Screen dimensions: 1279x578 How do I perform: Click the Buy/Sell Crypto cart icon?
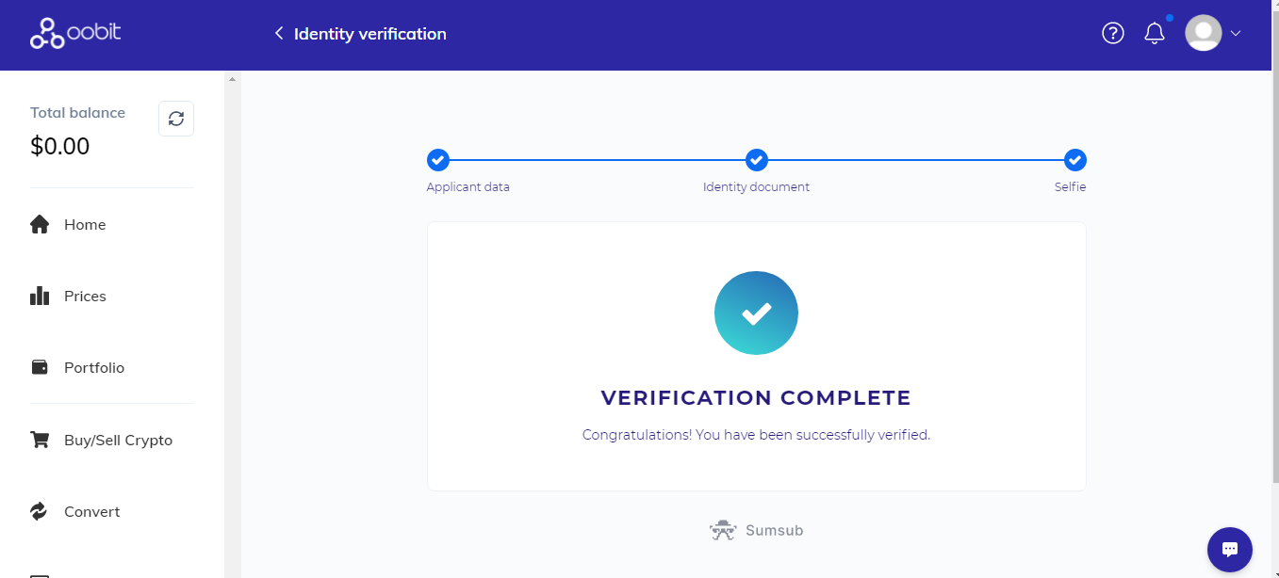(40, 440)
